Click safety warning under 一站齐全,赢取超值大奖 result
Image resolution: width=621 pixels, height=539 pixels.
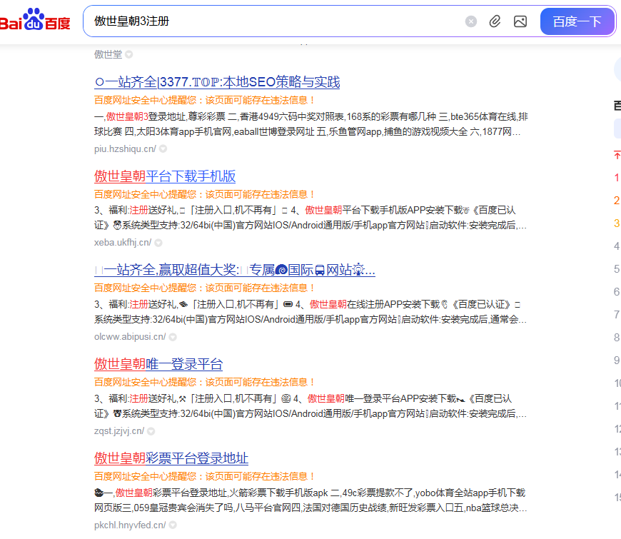point(204,288)
